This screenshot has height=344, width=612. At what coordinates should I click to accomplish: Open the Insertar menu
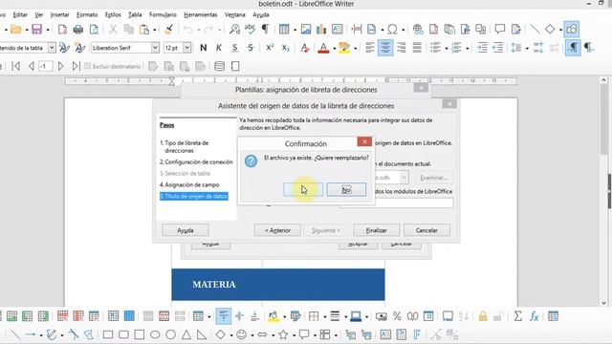59,15
